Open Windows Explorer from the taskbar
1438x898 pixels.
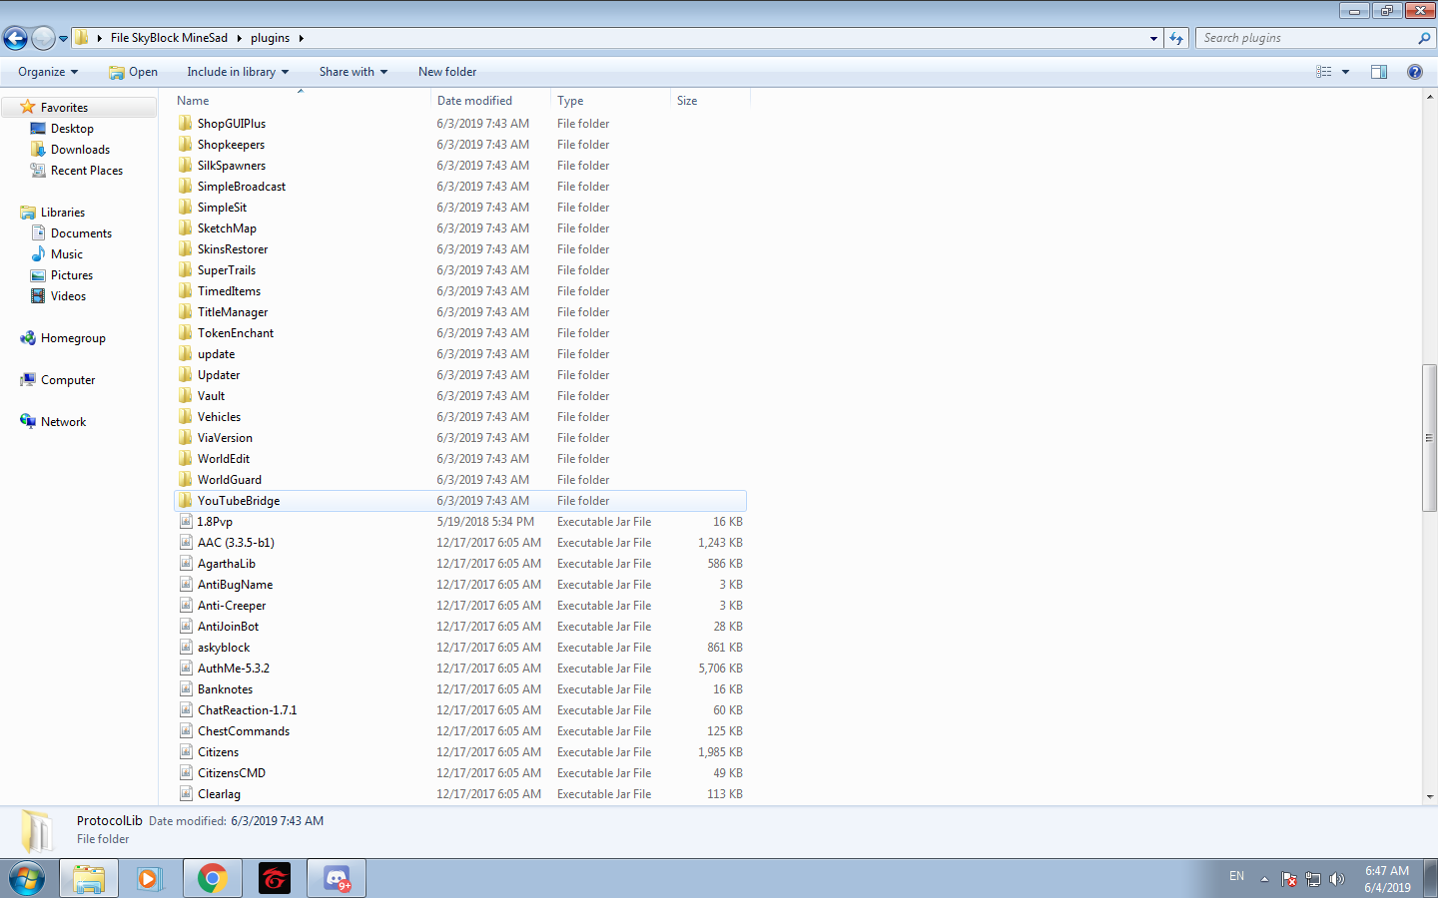(x=89, y=879)
